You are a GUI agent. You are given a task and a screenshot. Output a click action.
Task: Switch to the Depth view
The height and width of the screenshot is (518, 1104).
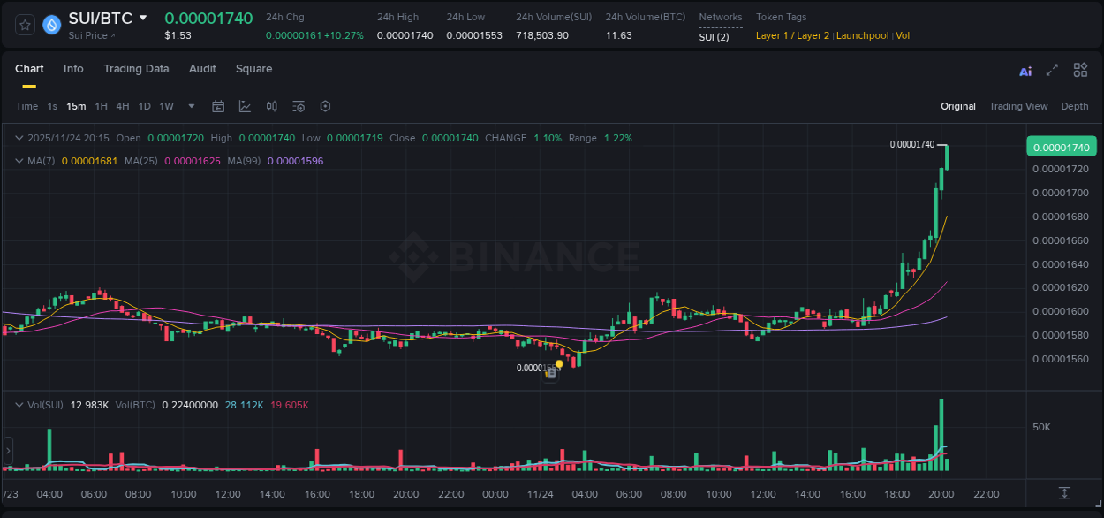[1074, 106]
